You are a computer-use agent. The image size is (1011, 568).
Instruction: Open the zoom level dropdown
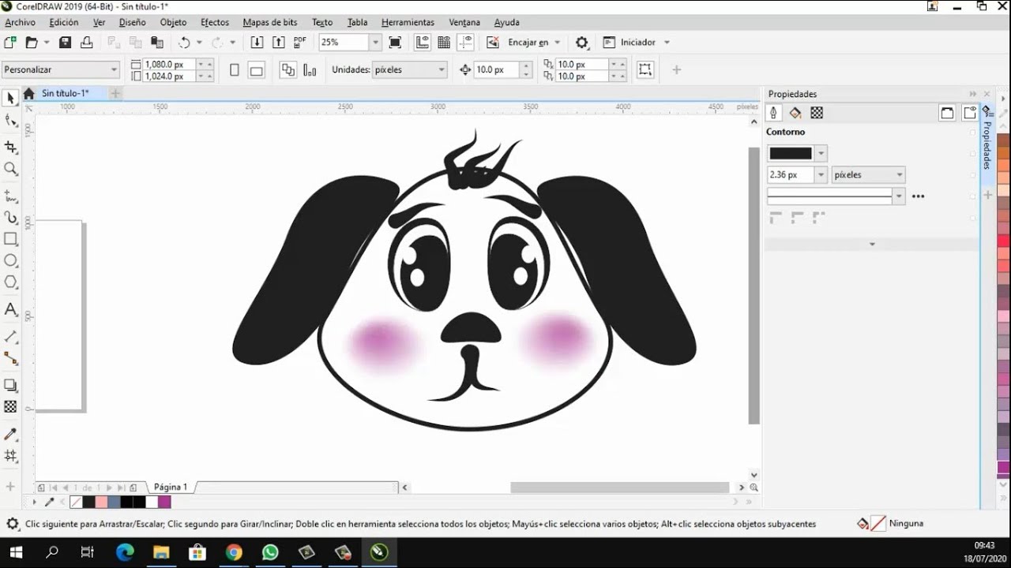click(x=375, y=43)
